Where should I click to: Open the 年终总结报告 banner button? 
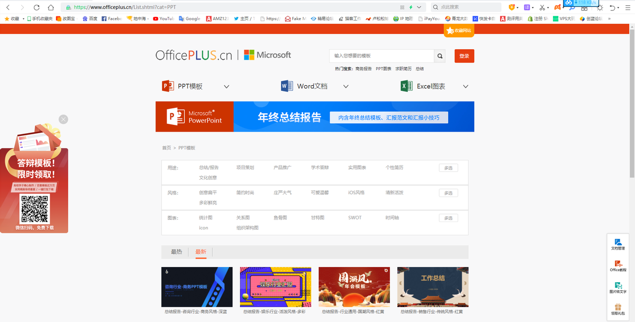(389, 117)
